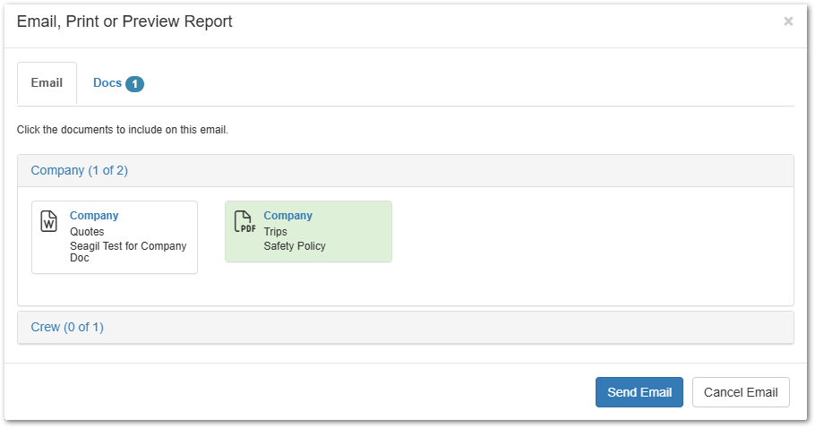Open the Docs tab
The height and width of the screenshot is (428, 815).
coord(118,83)
